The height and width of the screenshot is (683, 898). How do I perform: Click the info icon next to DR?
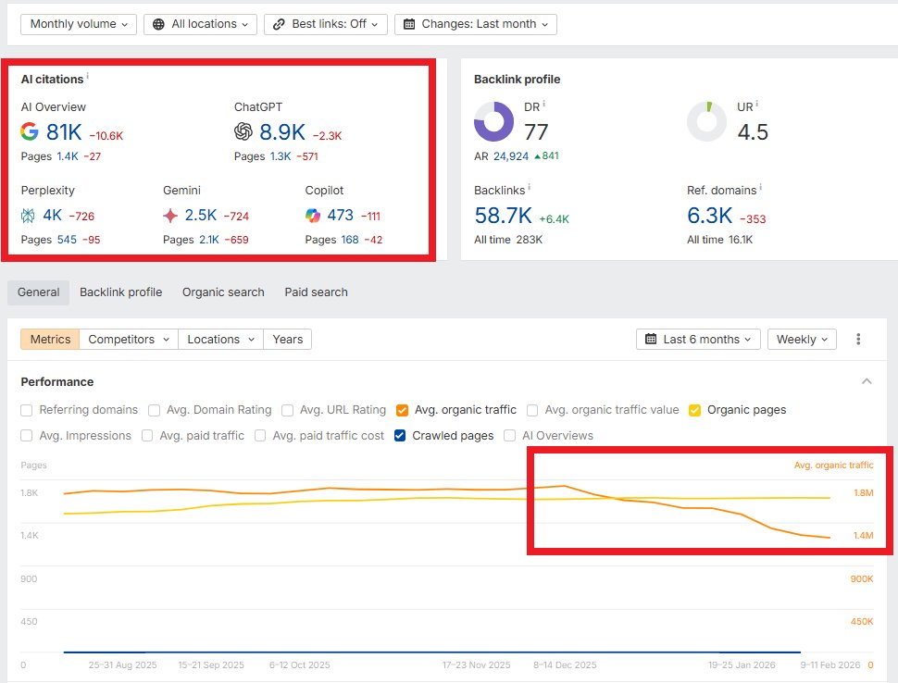(x=543, y=104)
